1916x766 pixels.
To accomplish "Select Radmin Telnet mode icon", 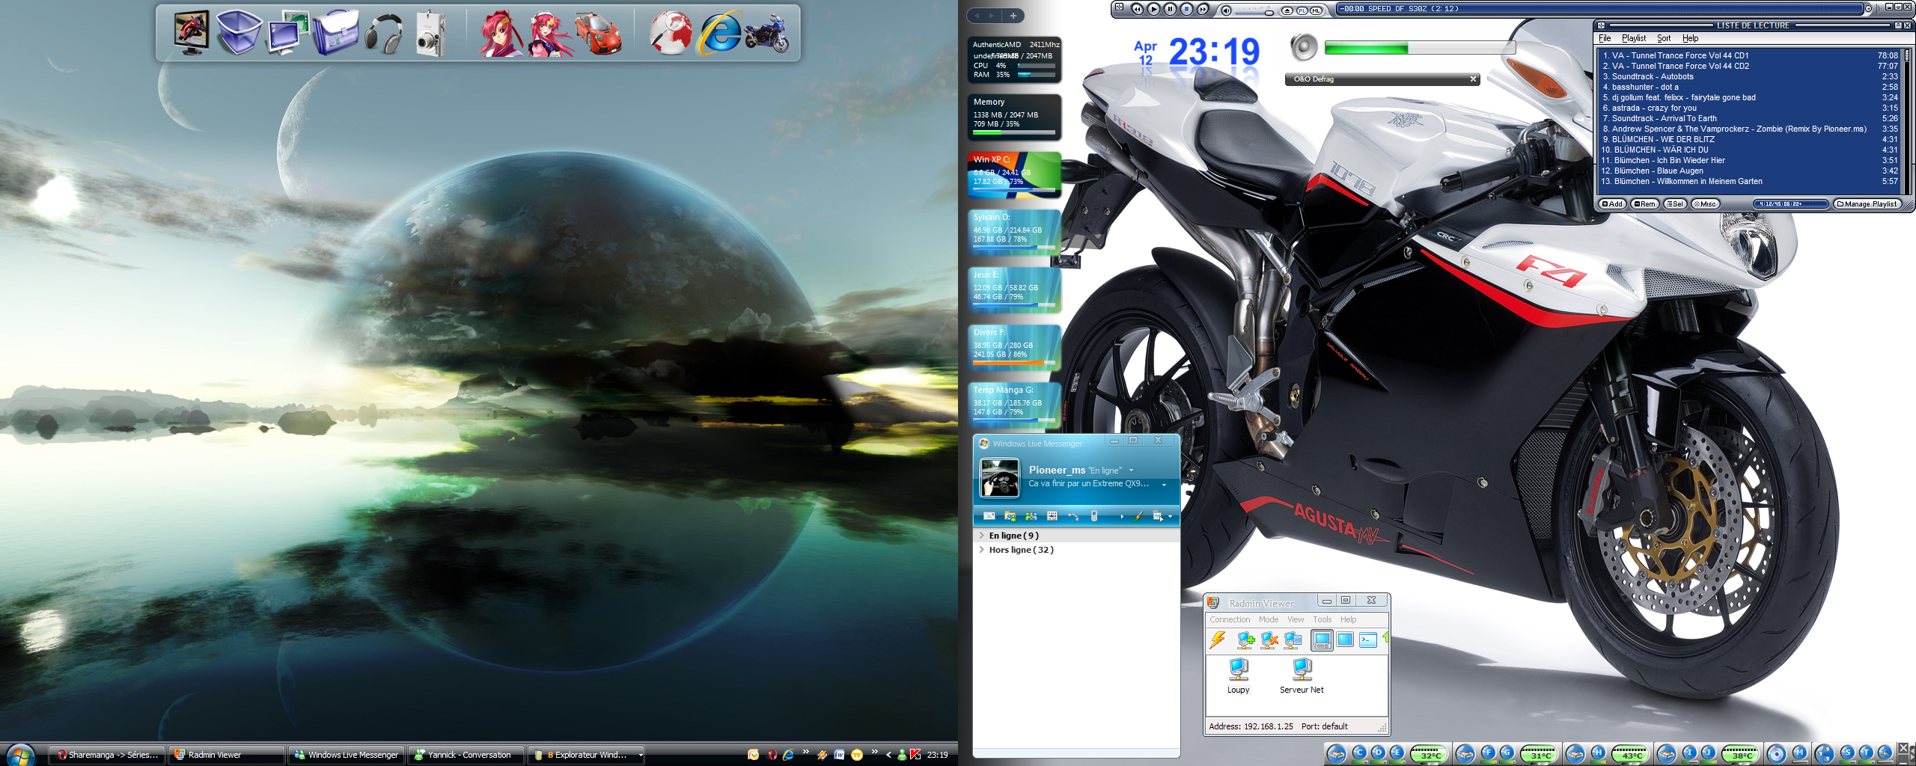I will click(1368, 640).
